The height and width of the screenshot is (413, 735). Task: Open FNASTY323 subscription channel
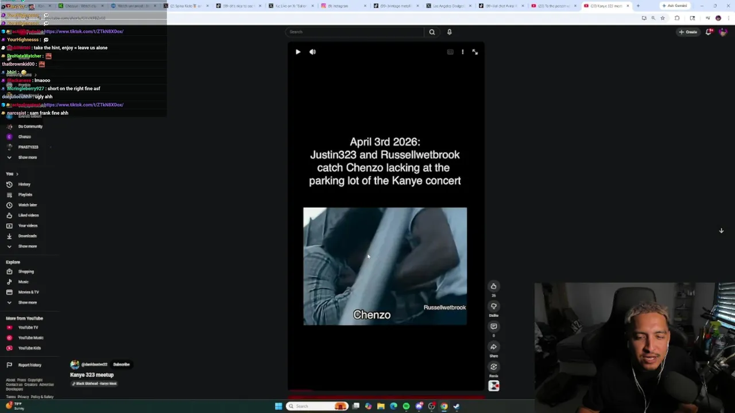pyautogui.click(x=28, y=147)
